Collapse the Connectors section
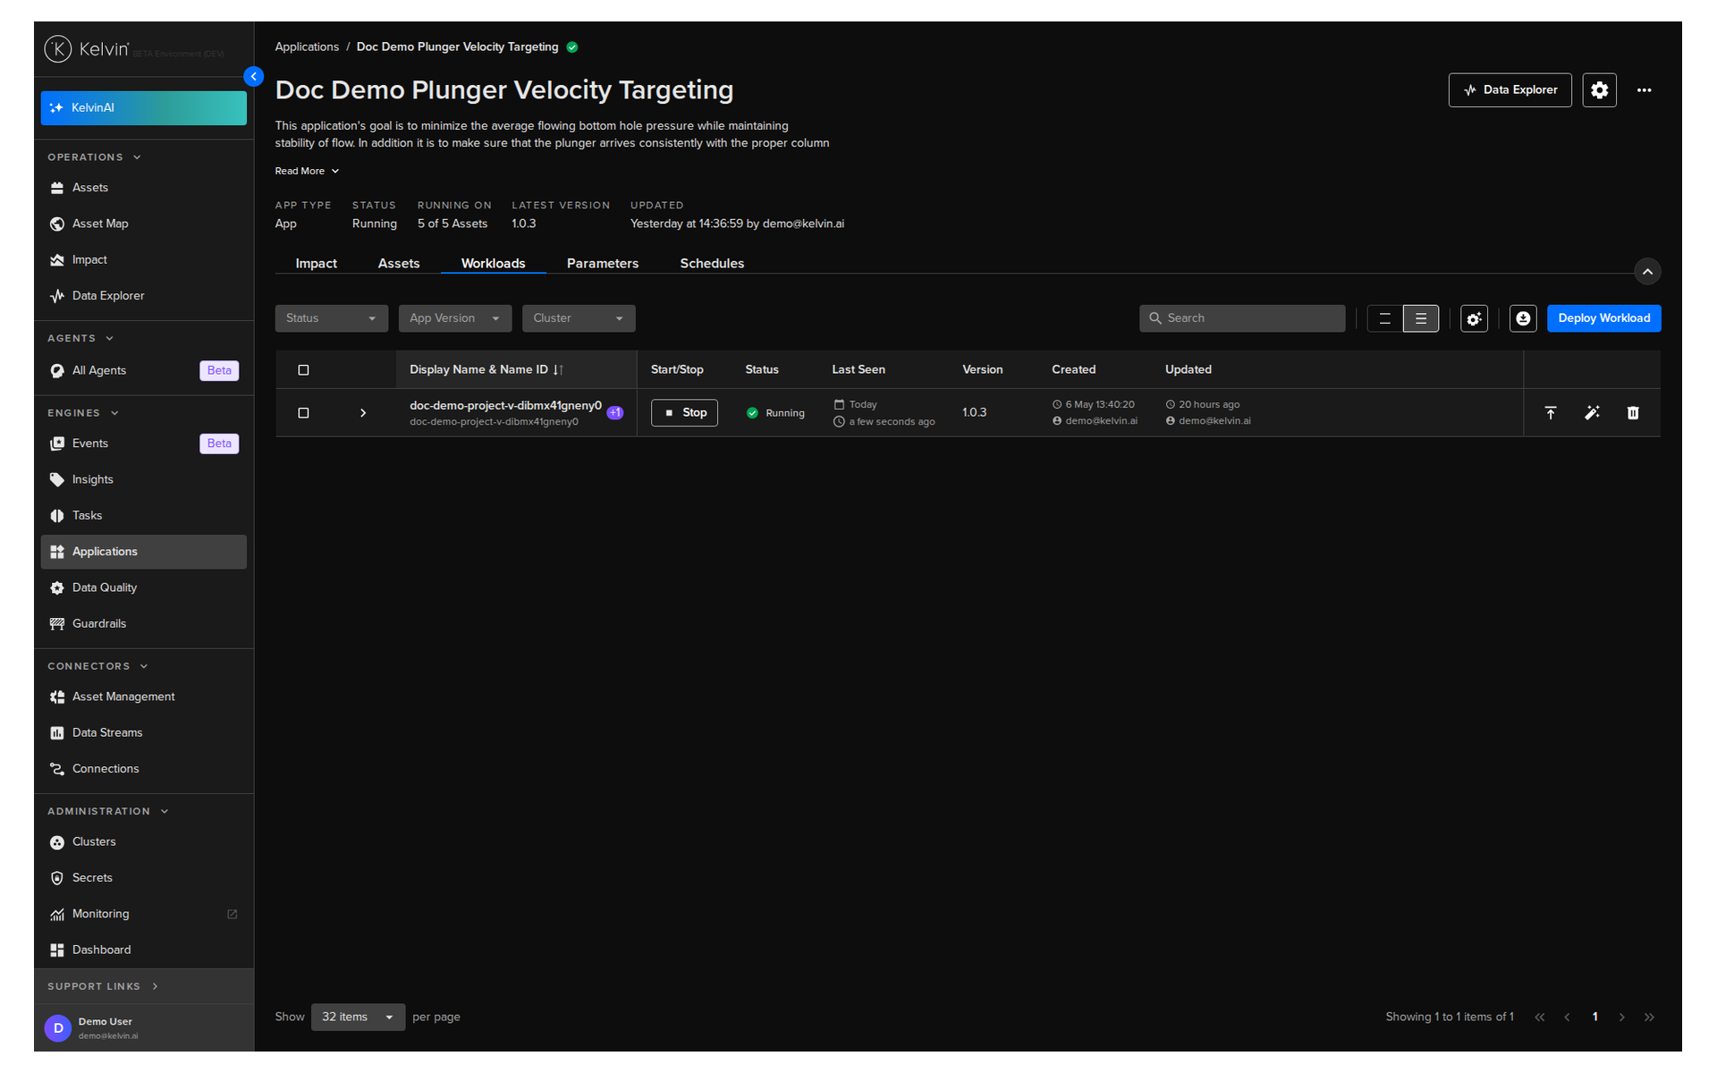The image size is (1717, 1073). click(97, 667)
